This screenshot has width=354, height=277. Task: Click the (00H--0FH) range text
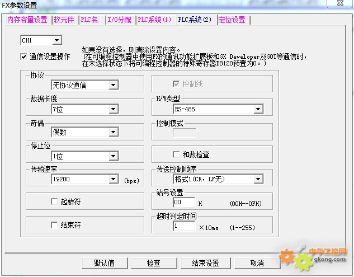[x=246, y=204]
